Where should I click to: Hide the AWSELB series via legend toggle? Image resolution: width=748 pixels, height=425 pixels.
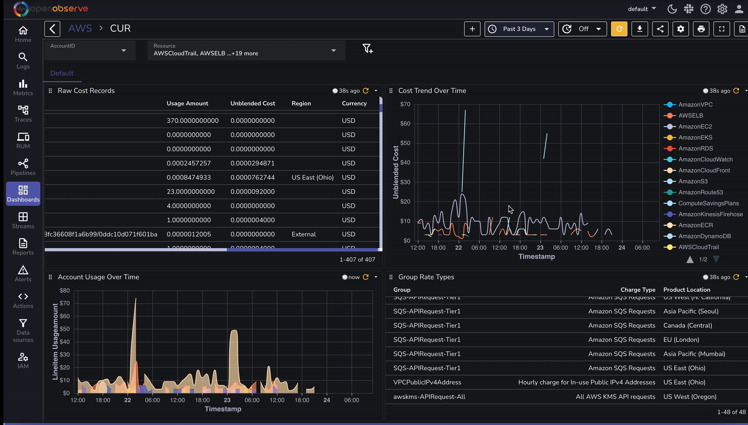pos(691,115)
